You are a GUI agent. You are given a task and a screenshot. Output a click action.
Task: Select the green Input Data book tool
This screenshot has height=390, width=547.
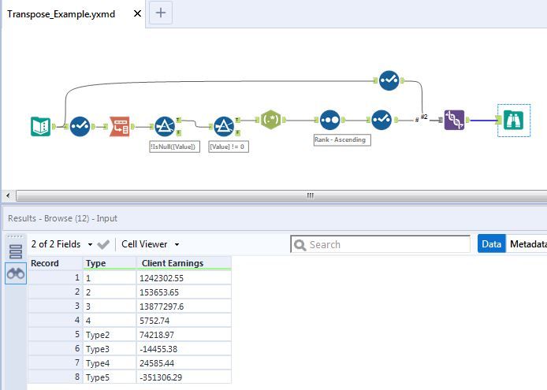(40, 126)
